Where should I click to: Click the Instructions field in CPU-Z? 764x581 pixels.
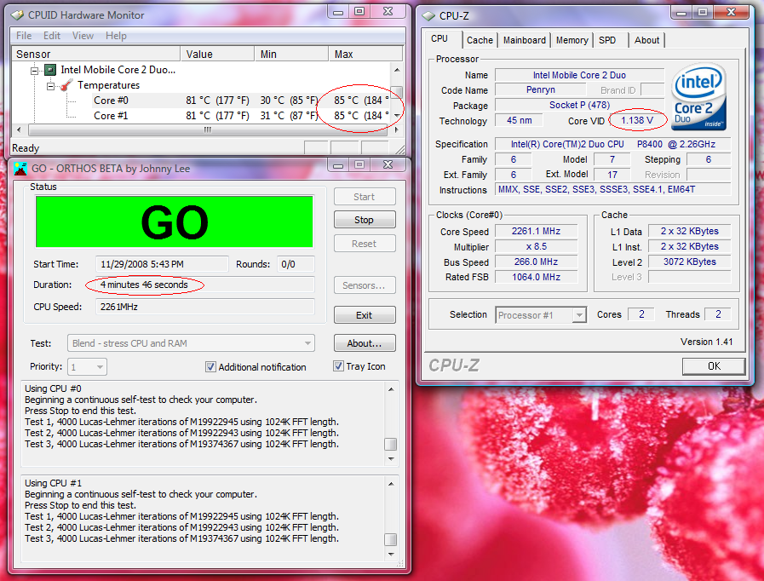[x=613, y=190]
